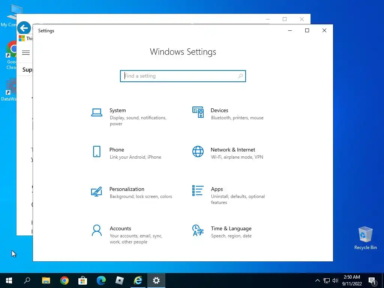This screenshot has height=288, width=384.
Task: Click the Phone settings icon
Action: click(97, 151)
